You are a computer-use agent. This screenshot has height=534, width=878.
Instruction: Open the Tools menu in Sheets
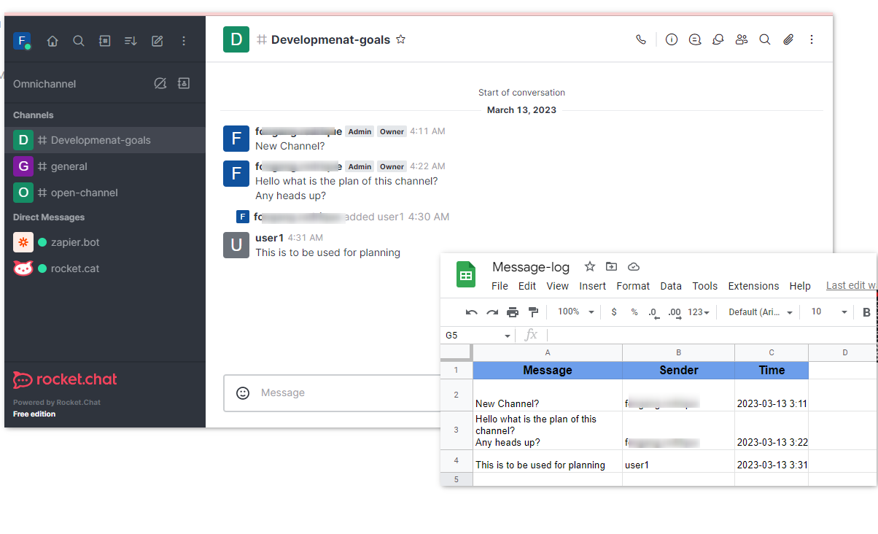coord(705,286)
